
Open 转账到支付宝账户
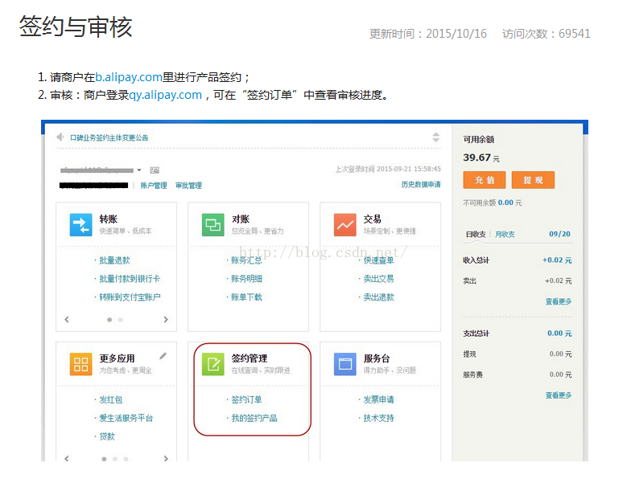point(130,297)
